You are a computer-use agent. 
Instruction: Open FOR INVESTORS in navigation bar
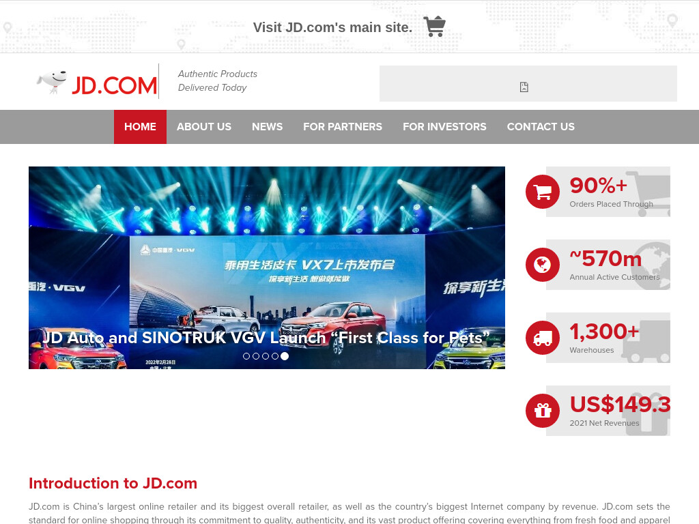(444, 127)
